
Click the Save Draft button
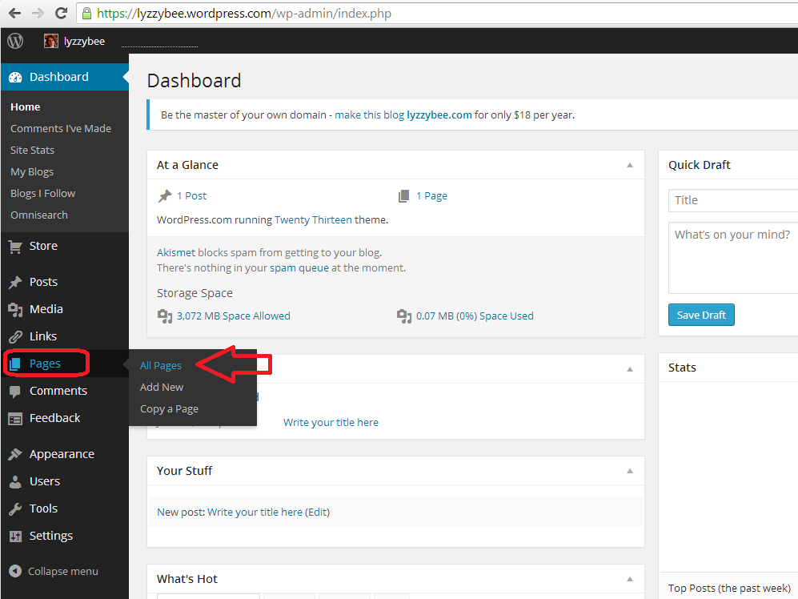pyautogui.click(x=701, y=315)
